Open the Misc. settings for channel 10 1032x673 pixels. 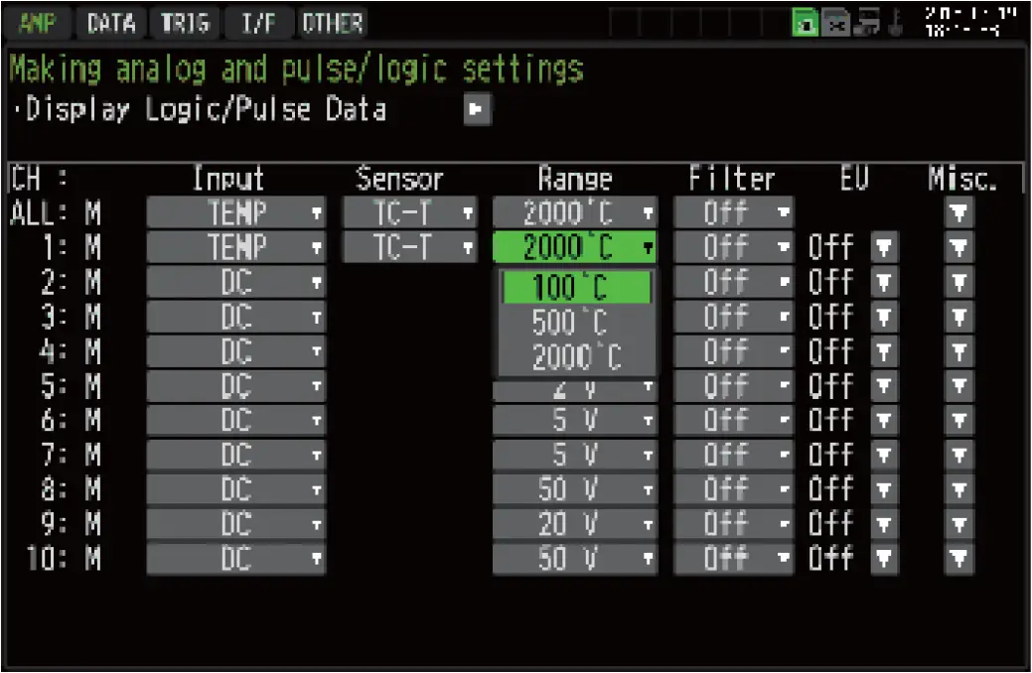point(958,559)
